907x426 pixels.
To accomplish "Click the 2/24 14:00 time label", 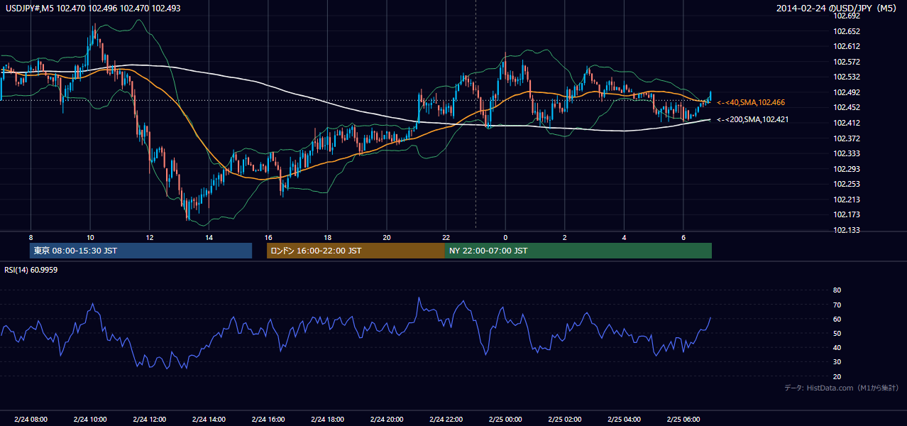I will (209, 420).
